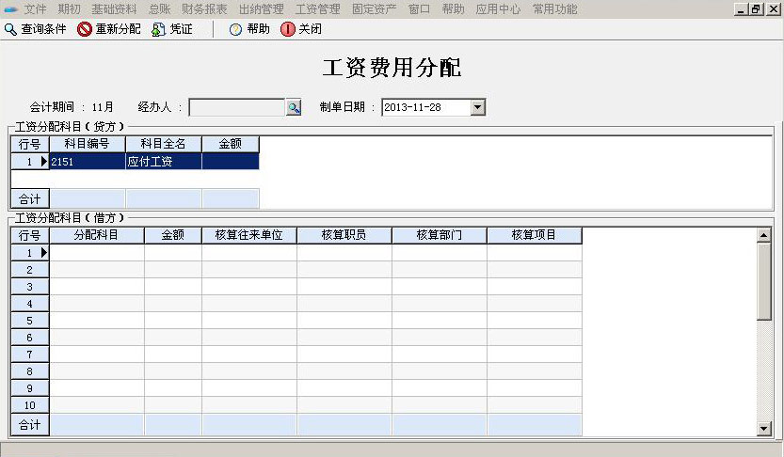Click the 关闭 red close toolbar icon
784x457 pixels.
coord(288,29)
